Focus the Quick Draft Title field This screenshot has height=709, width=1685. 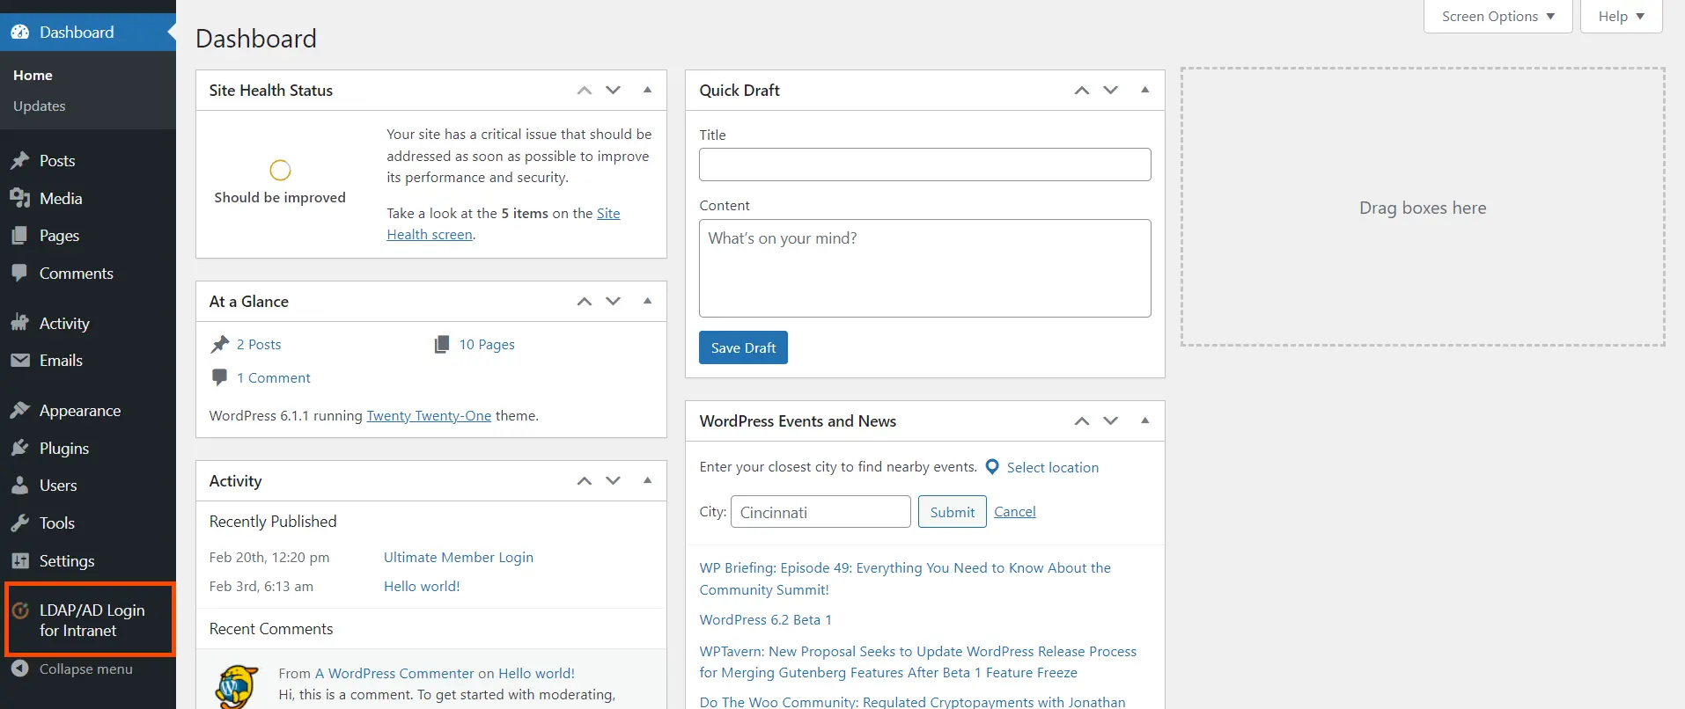[924, 164]
